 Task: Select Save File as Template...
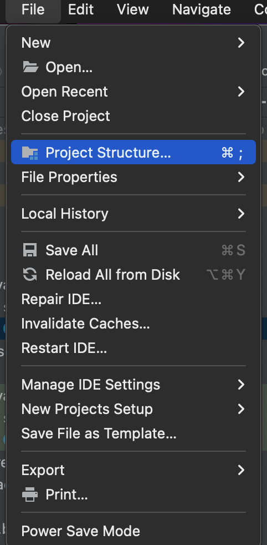(133, 434)
